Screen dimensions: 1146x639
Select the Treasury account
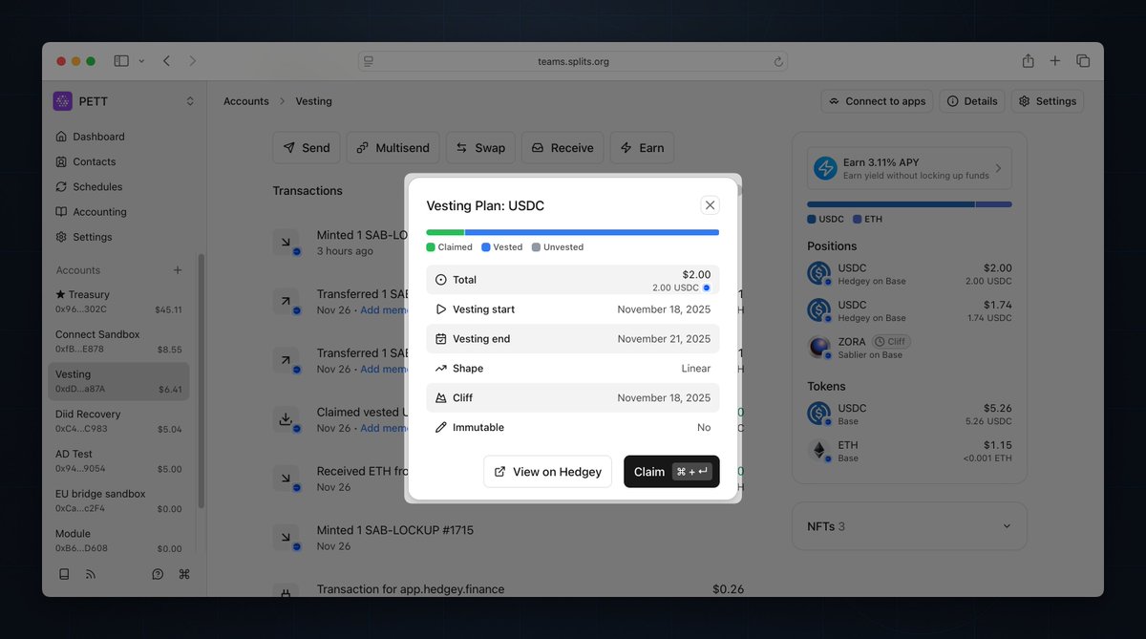pyautogui.click(x=118, y=302)
